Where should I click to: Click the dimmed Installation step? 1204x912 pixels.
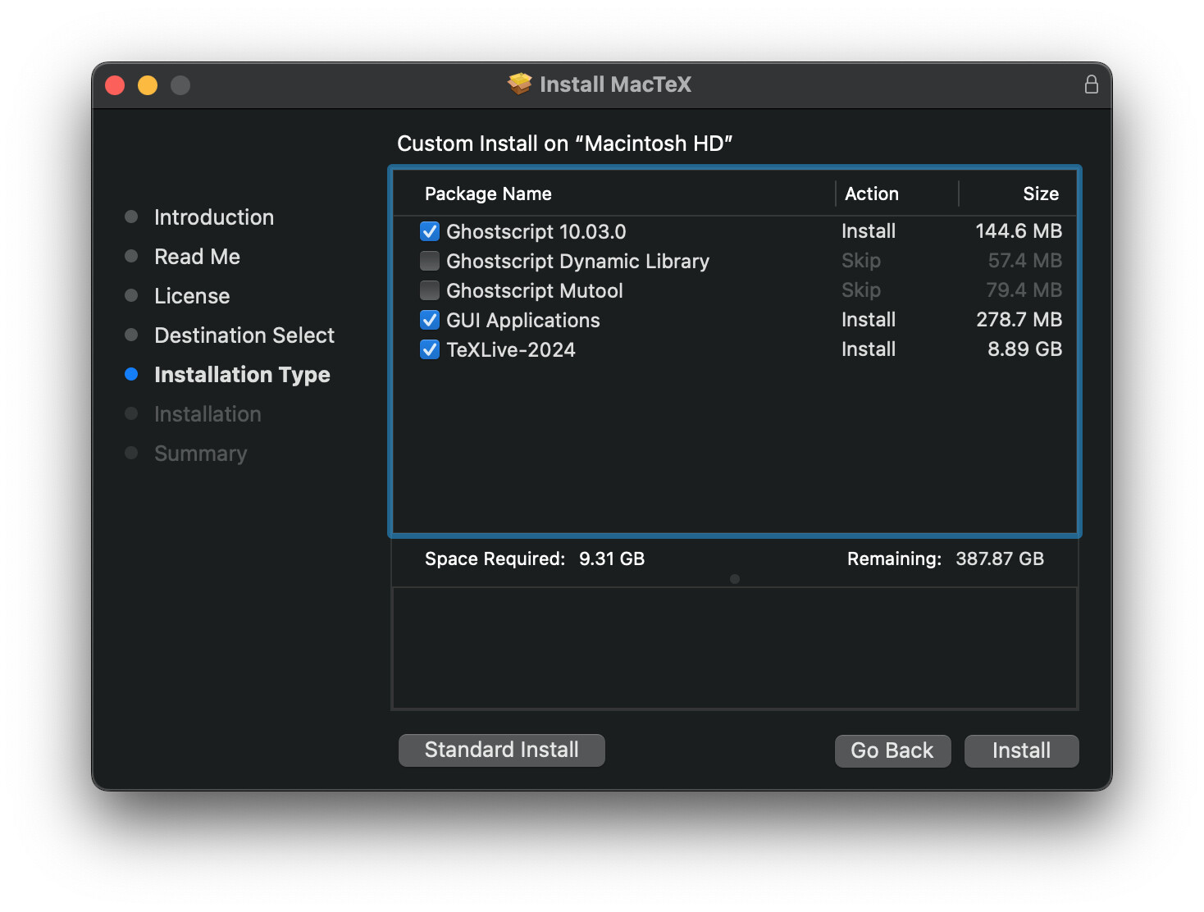pos(208,414)
